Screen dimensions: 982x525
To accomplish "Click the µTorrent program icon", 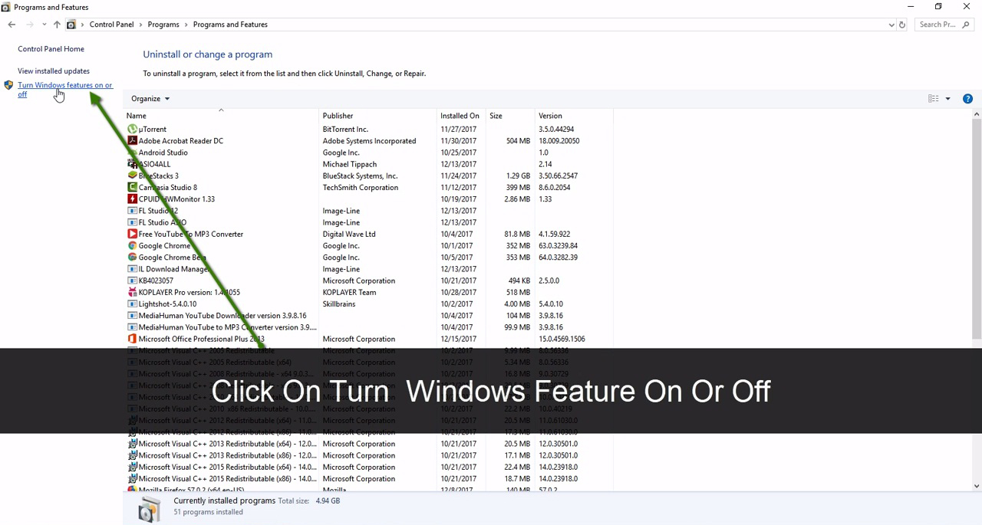I will coord(132,130).
